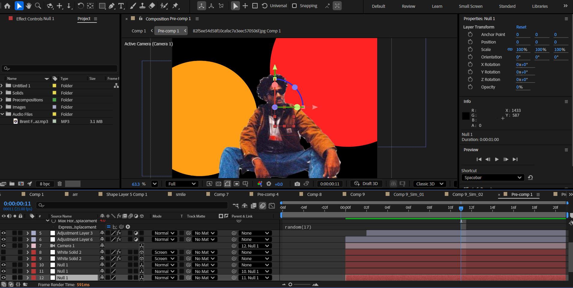Select the Rectangle shape tool
Image resolution: width=573 pixels, height=288 pixels.
point(102,6)
